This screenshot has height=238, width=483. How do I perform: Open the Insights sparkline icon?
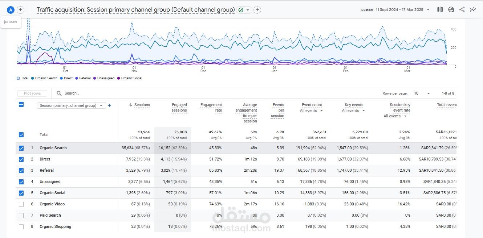click(x=473, y=10)
